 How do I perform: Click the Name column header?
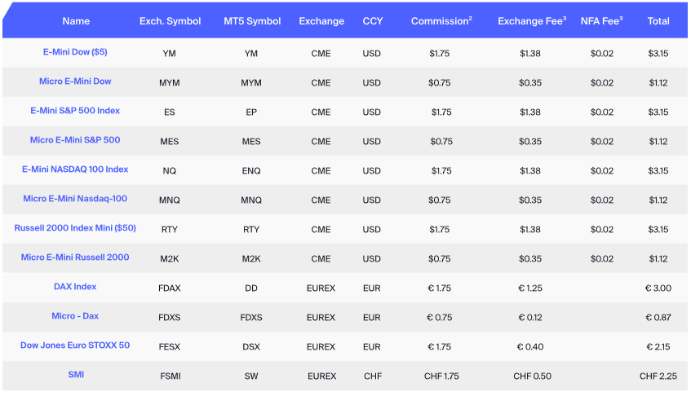[x=75, y=21]
